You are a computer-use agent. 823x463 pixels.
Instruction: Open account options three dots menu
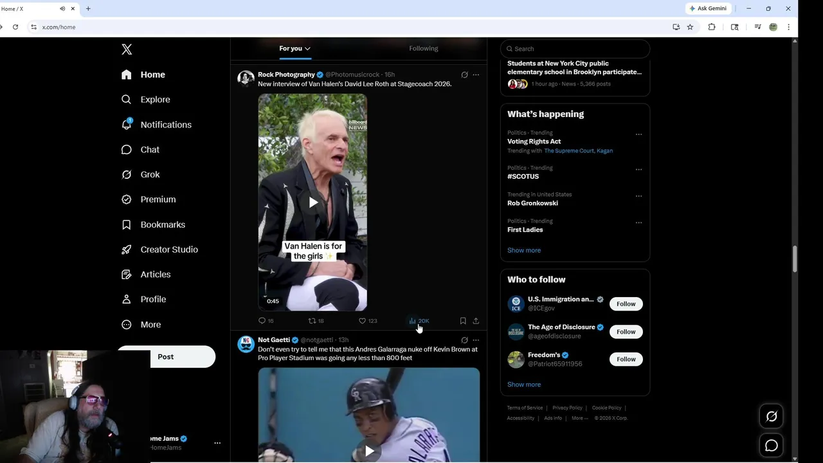217,443
